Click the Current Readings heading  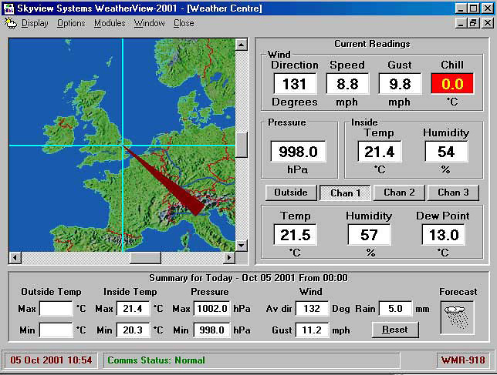click(x=372, y=44)
